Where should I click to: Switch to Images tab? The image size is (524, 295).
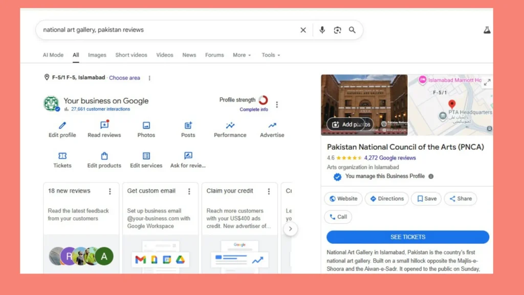pos(97,55)
